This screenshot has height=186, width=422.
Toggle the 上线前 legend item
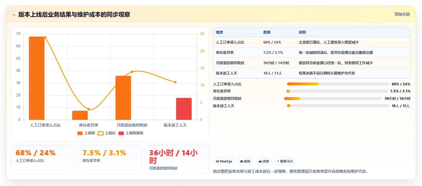click(x=86, y=133)
